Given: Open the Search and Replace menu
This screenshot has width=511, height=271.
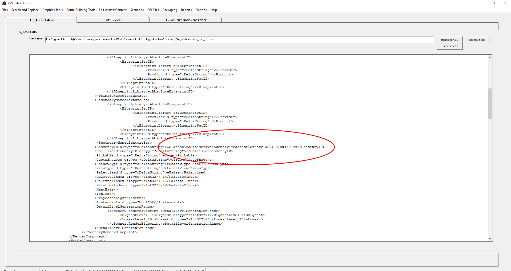Looking at the screenshot, I should pos(25,10).
